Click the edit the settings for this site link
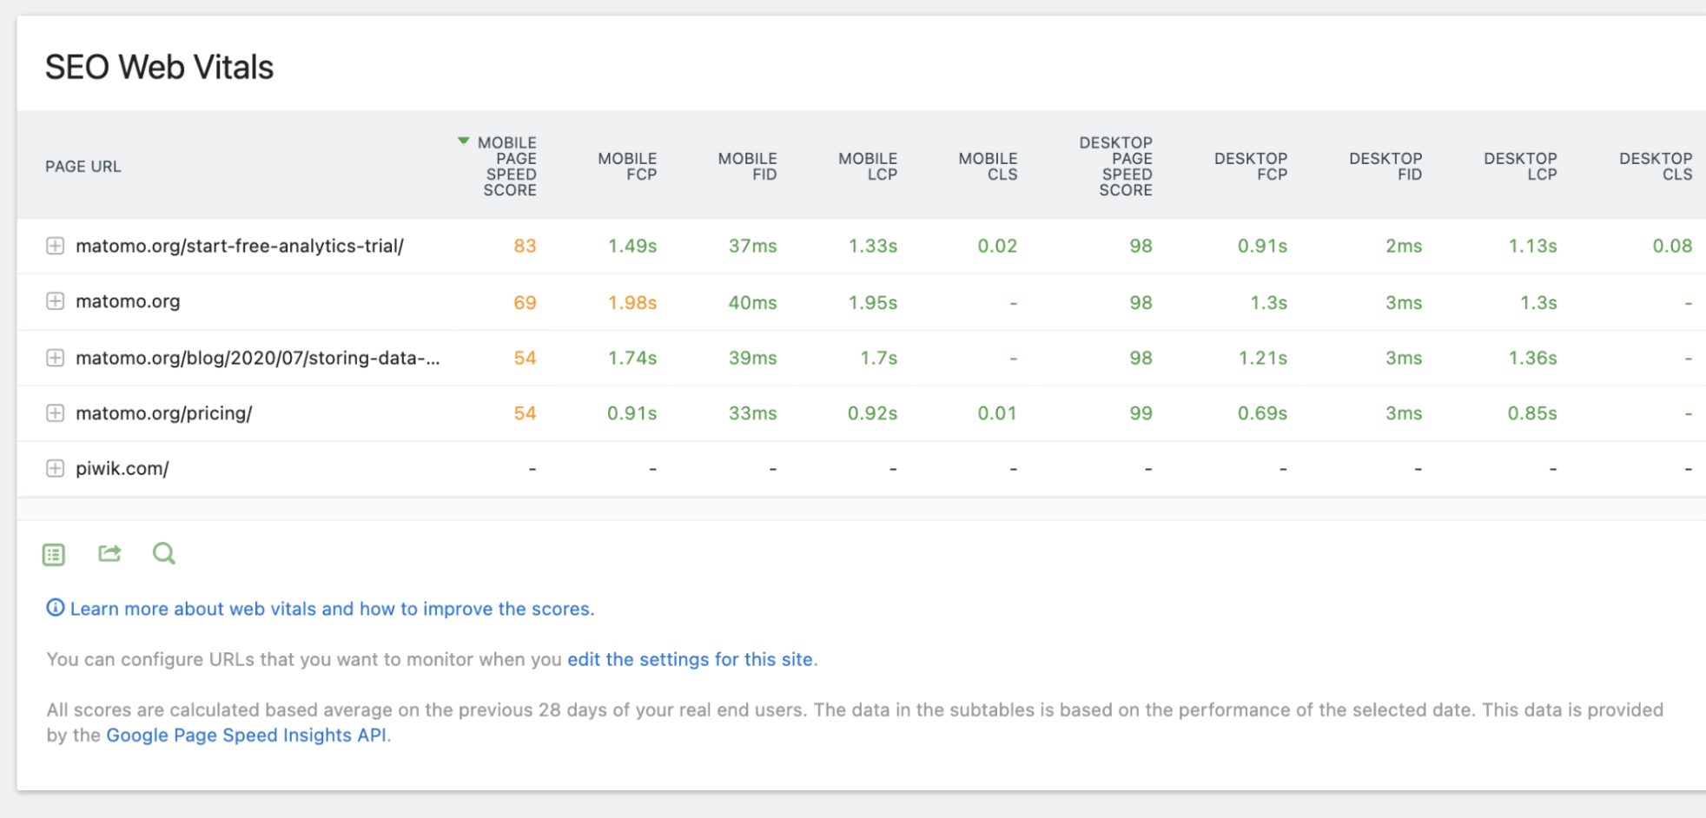This screenshot has height=818, width=1706. (x=691, y=659)
